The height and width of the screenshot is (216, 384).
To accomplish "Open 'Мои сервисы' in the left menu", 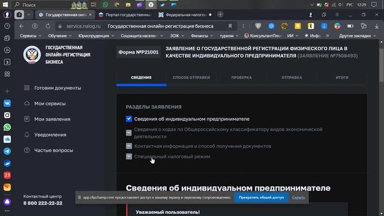I will (x=45, y=104).
